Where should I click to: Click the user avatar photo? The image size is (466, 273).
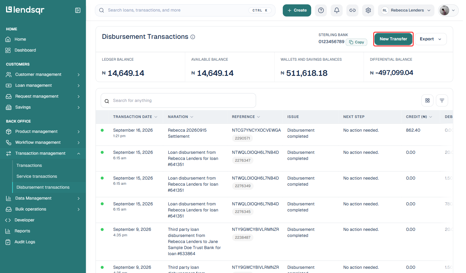point(444,10)
